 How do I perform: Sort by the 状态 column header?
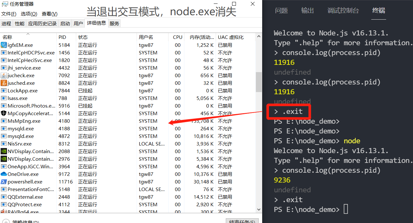click(107, 37)
